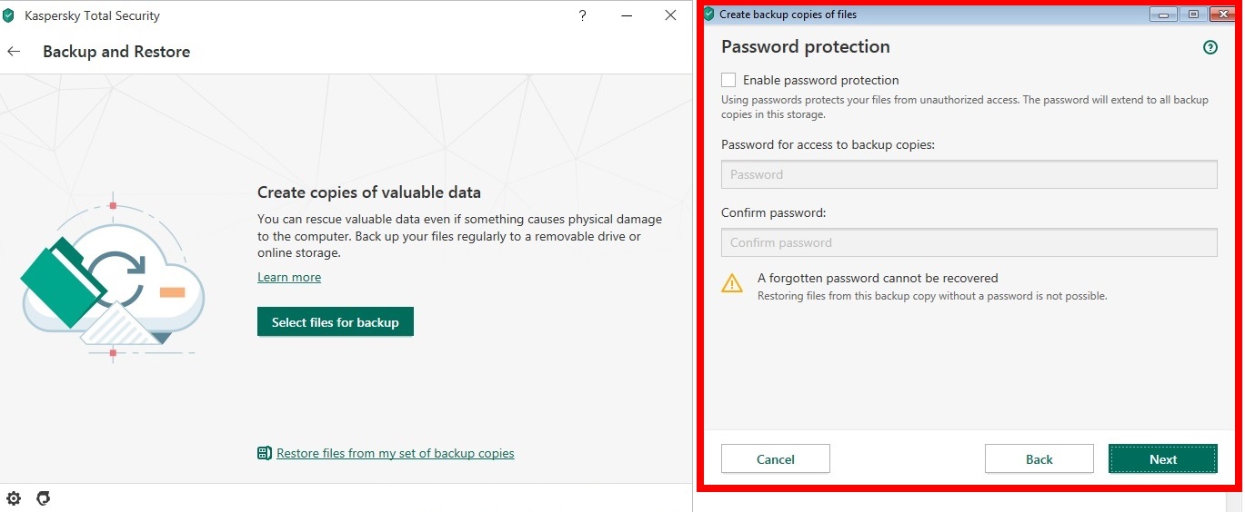Viewport: 1245px width, 512px height.
Task: Return using the wizard Back button
Action: point(1039,459)
